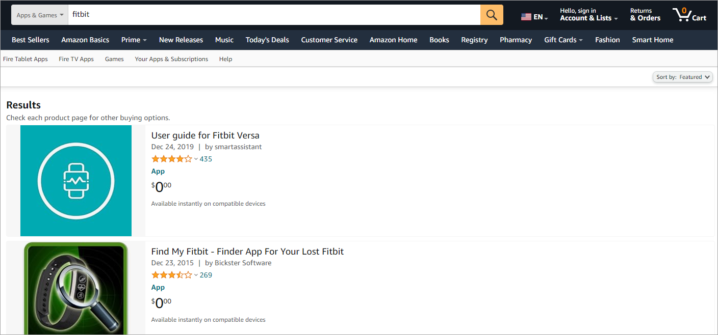Click the orange search magnifier button
718x335 pixels.
(492, 15)
